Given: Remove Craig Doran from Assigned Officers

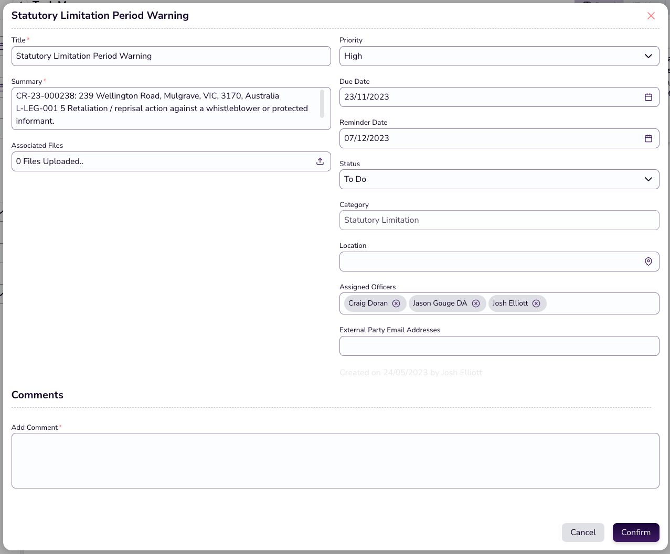Looking at the screenshot, I should click(396, 303).
